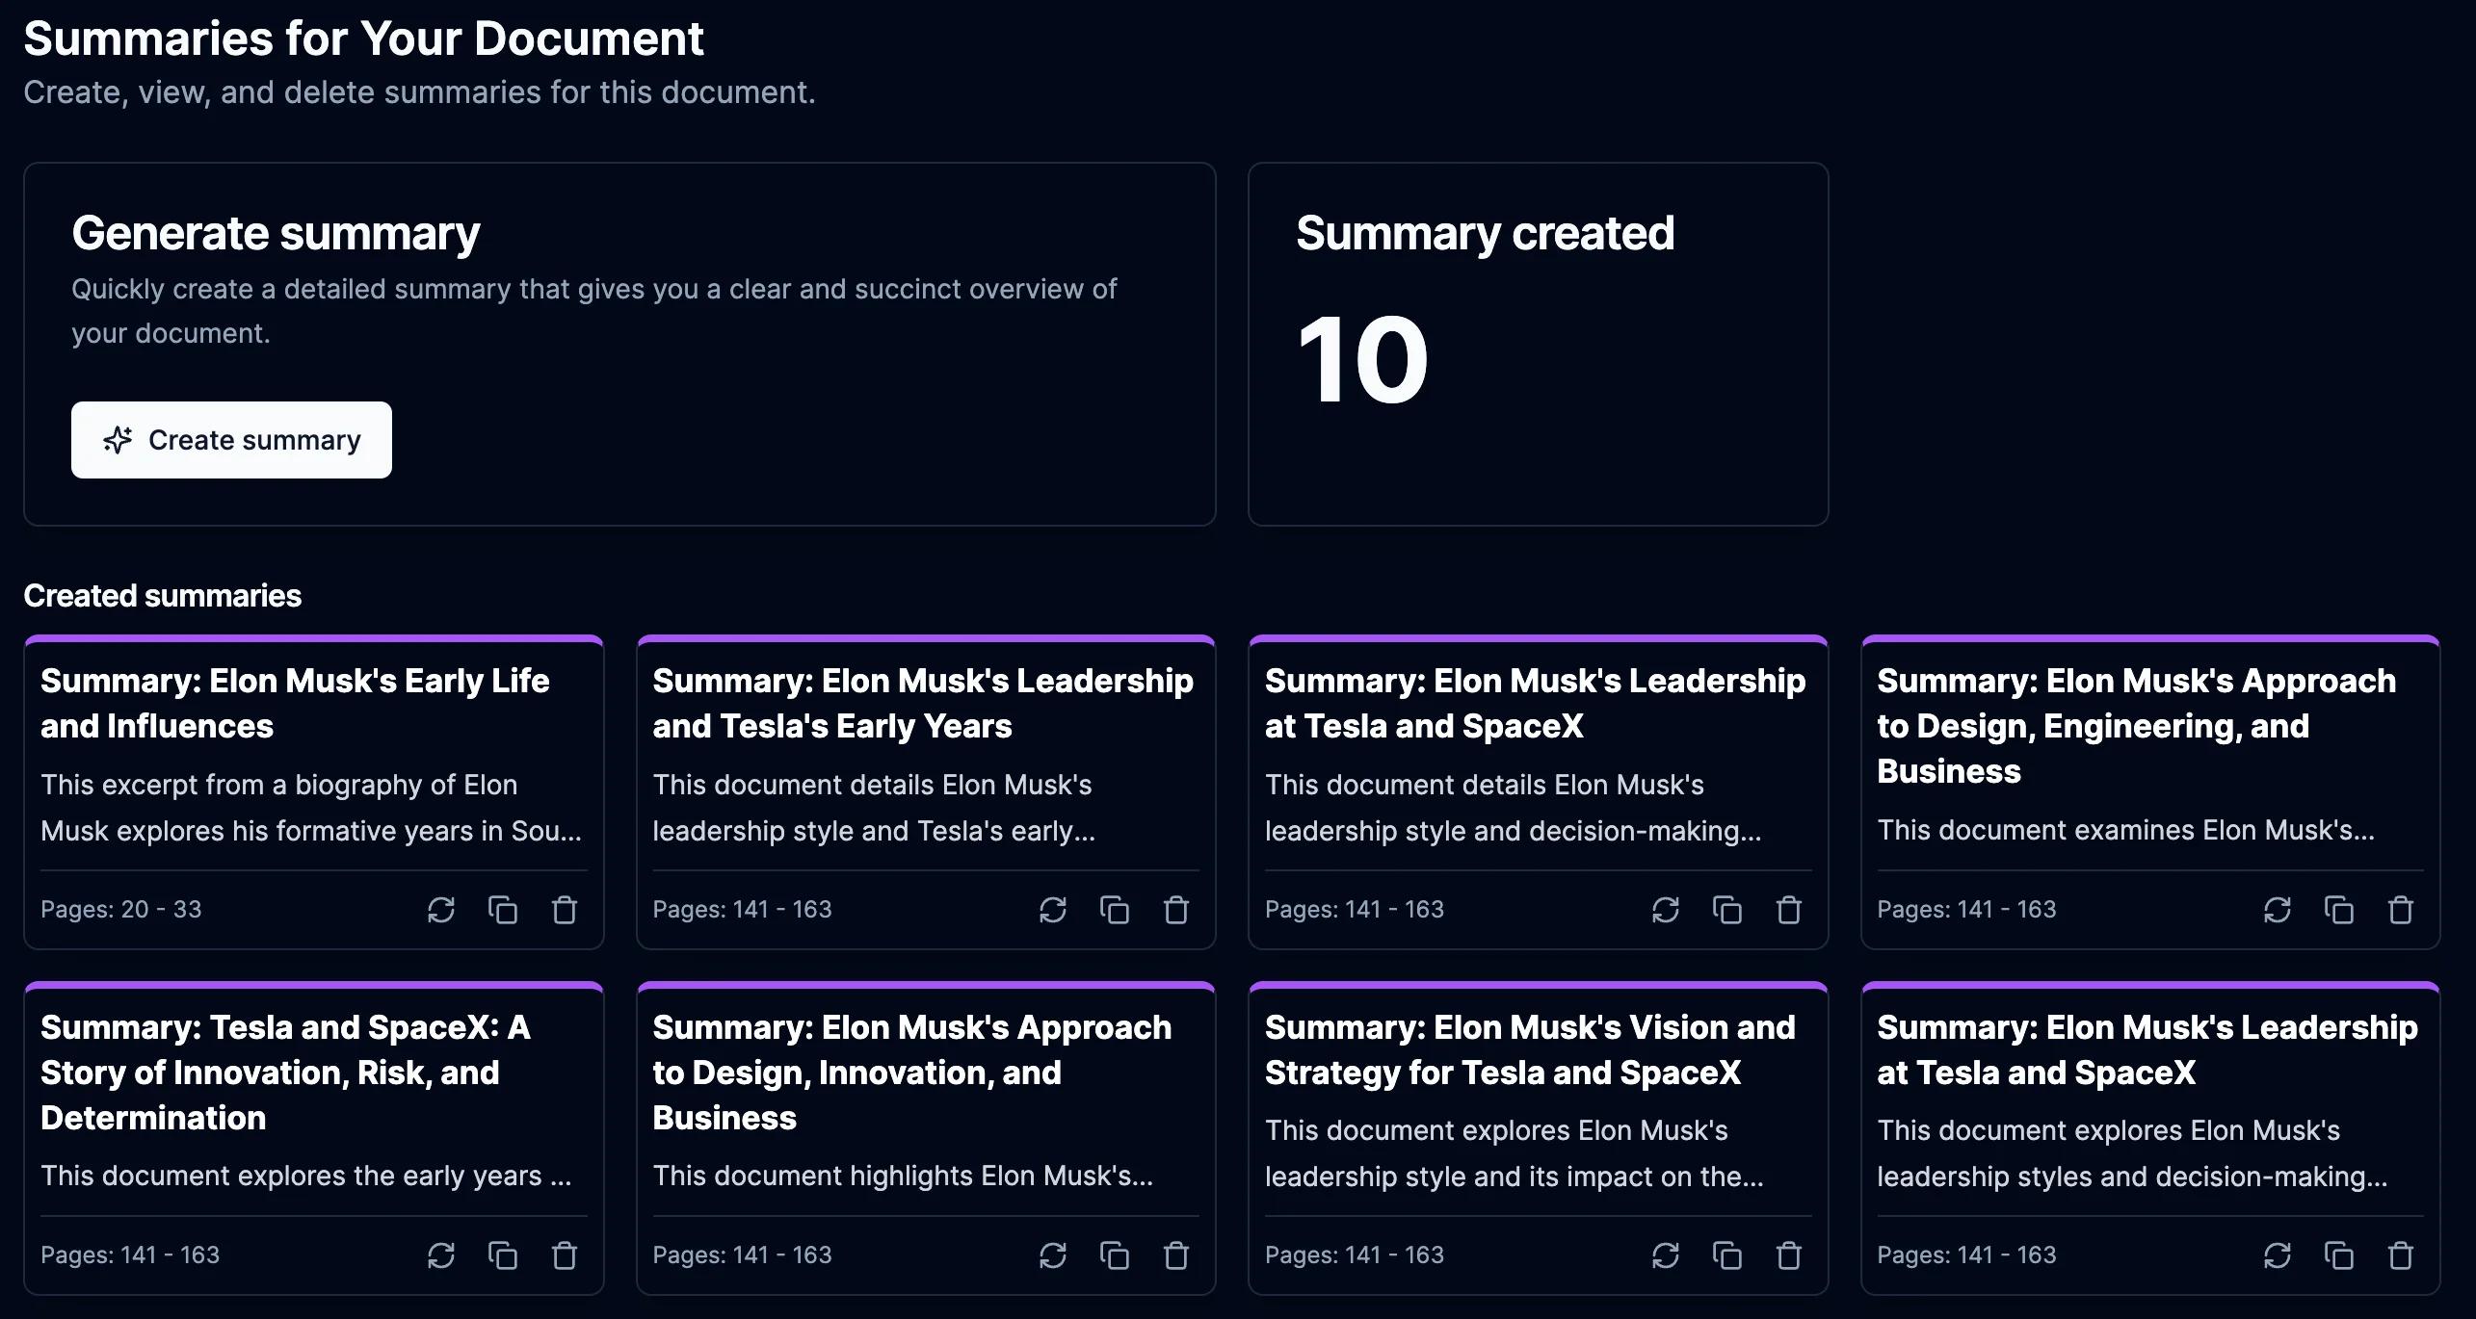Copy the Design, Innovation, and Business summary
Screen dimensions: 2476x1319
tap(1115, 1255)
